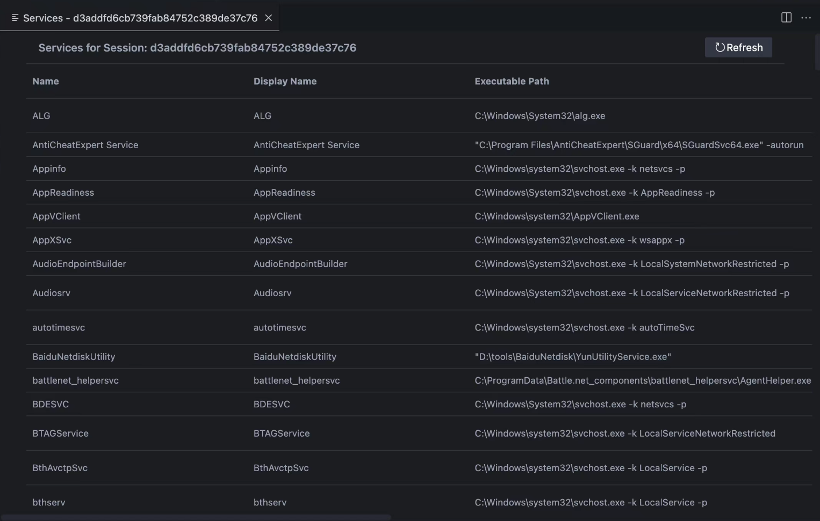Click AntiCheatExpert Service display name
This screenshot has height=521, width=820.
[306, 145]
